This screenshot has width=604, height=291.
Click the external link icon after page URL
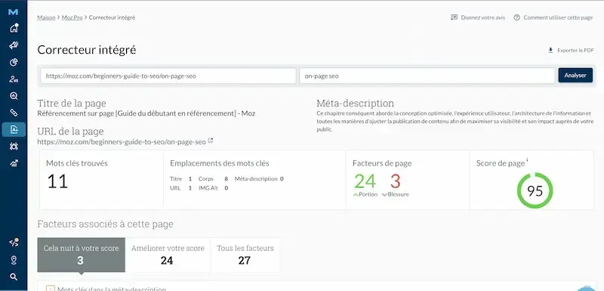coord(211,141)
